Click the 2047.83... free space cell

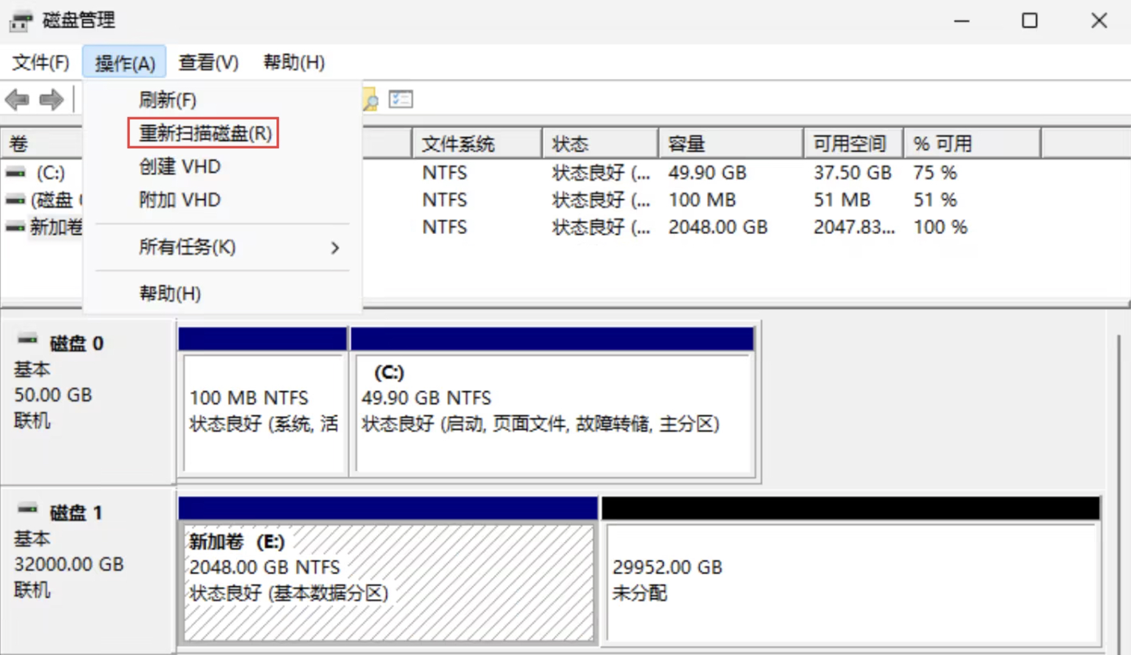854,227
